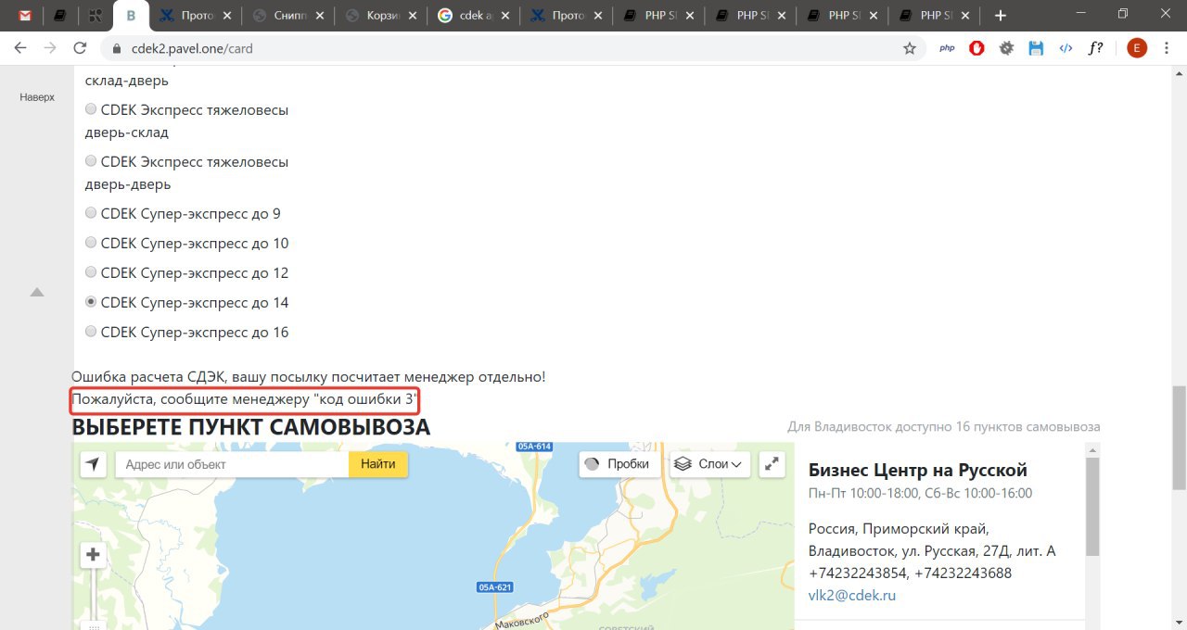
Task: Click the код ошибки 3 message
Action: [x=246, y=401]
